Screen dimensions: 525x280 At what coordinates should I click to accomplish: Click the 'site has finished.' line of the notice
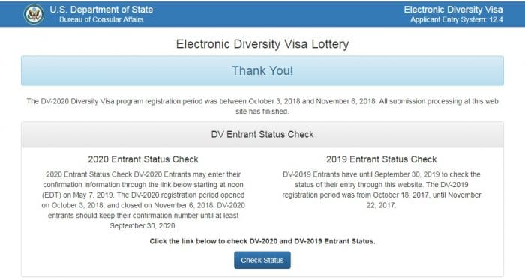(262, 112)
